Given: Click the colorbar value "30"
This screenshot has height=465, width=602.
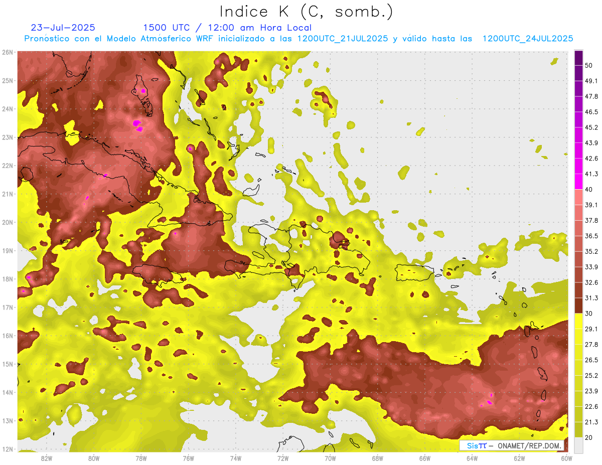Looking at the screenshot, I should coord(588,314).
